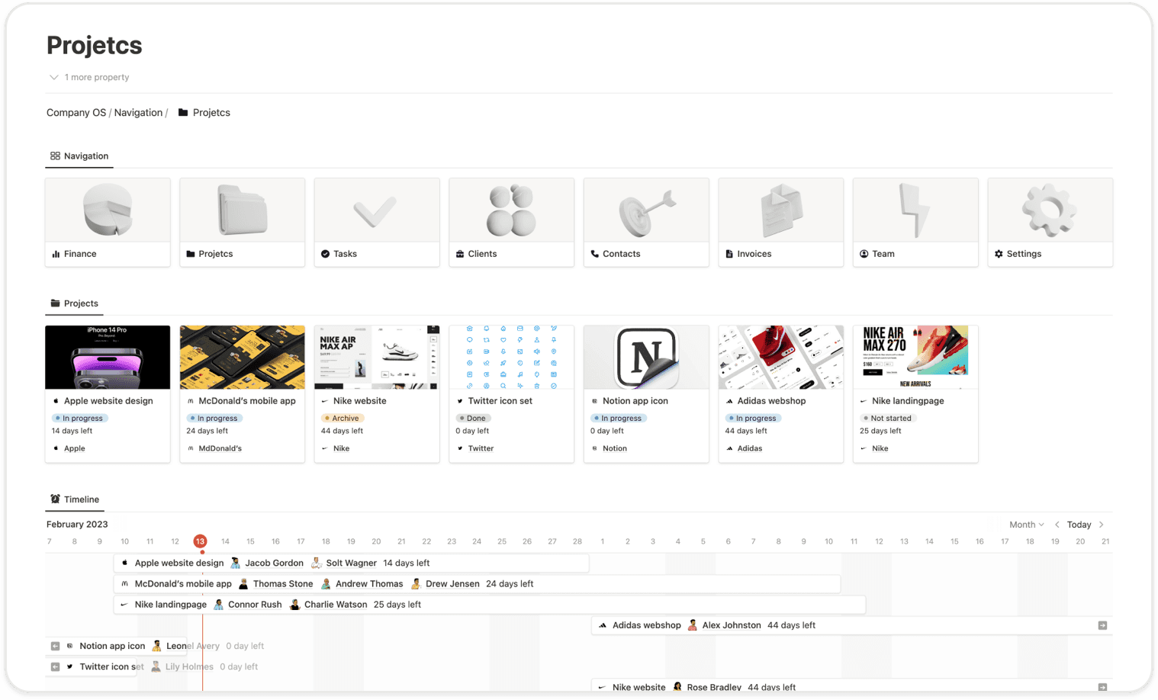Go to previous timeline period arrow

click(1057, 525)
